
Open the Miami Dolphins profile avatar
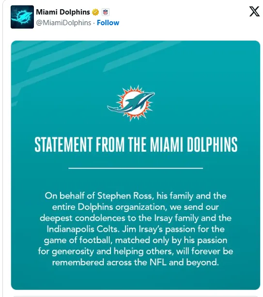click(22, 17)
